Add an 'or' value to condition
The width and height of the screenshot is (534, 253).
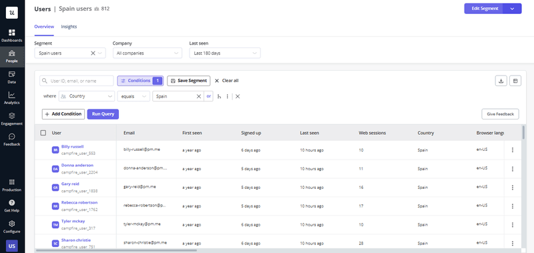click(208, 96)
